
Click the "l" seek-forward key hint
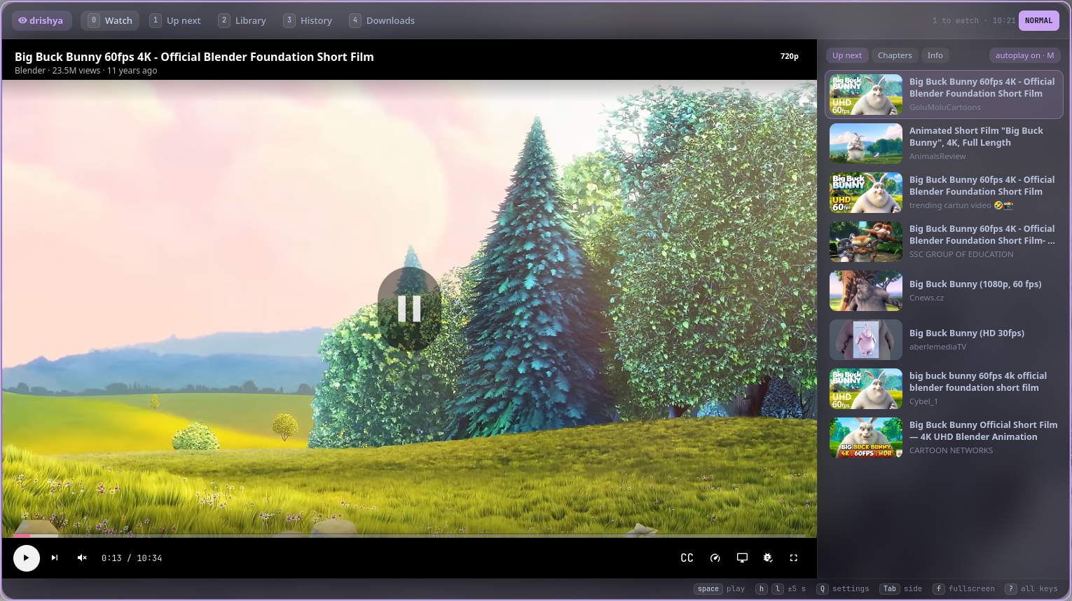tap(778, 589)
